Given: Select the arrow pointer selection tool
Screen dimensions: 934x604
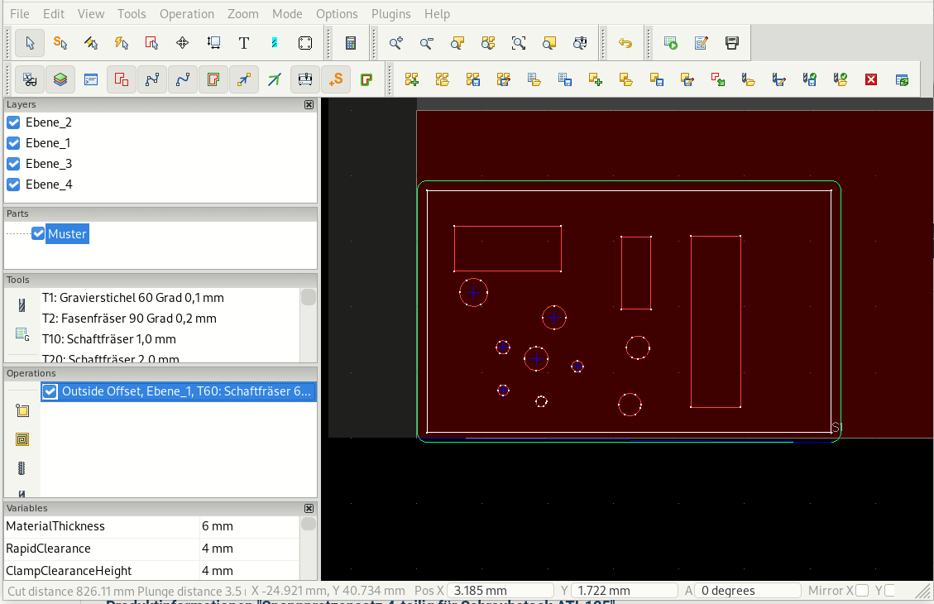Looking at the screenshot, I should pyautogui.click(x=30, y=43).
